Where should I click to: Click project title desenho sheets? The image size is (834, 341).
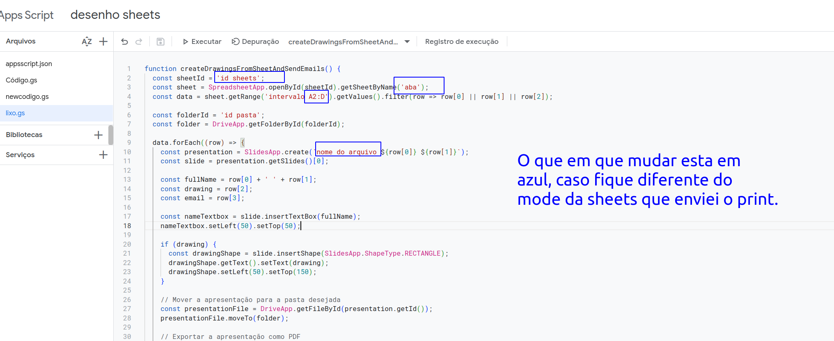click(x=115, y=15)
